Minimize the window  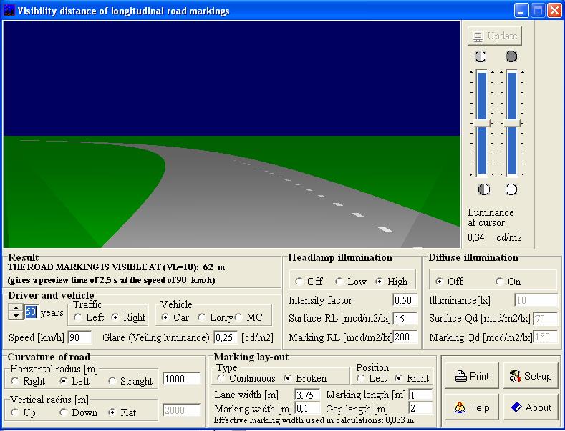click(521, 11)
